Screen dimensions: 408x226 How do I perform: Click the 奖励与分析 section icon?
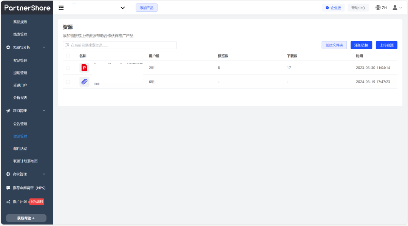8,47
